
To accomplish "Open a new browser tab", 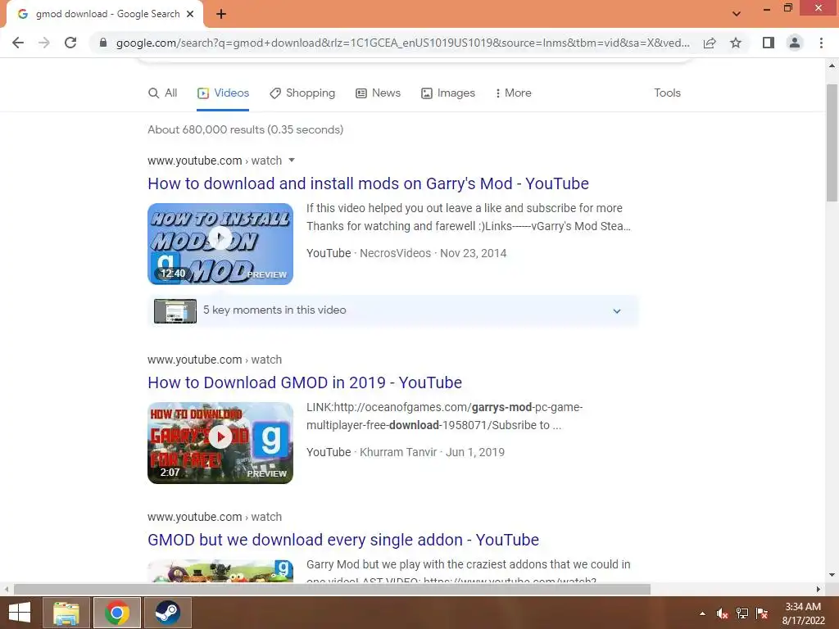I will pos(221,14).
